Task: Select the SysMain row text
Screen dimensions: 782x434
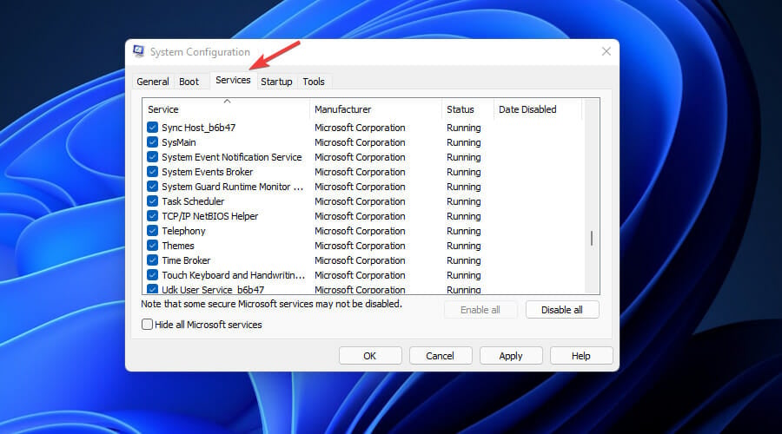Action: (x=178, y=142)
